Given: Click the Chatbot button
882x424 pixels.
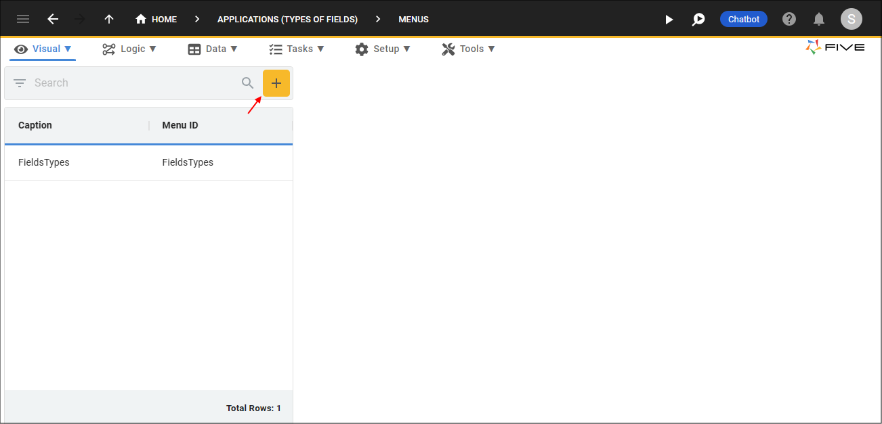Looking at the screenshot, I should [743, 19].
